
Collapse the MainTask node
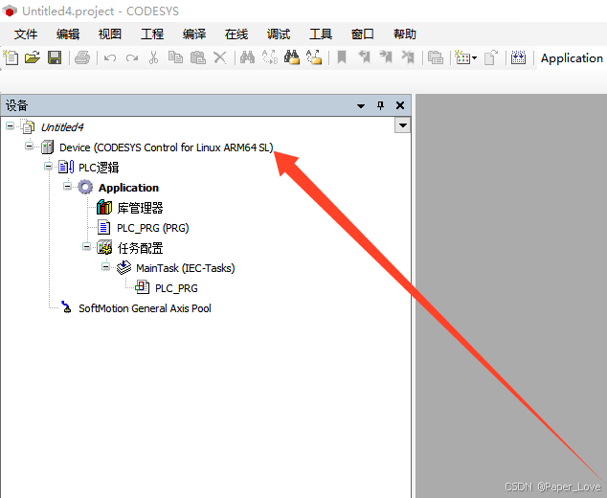[105, 267]
